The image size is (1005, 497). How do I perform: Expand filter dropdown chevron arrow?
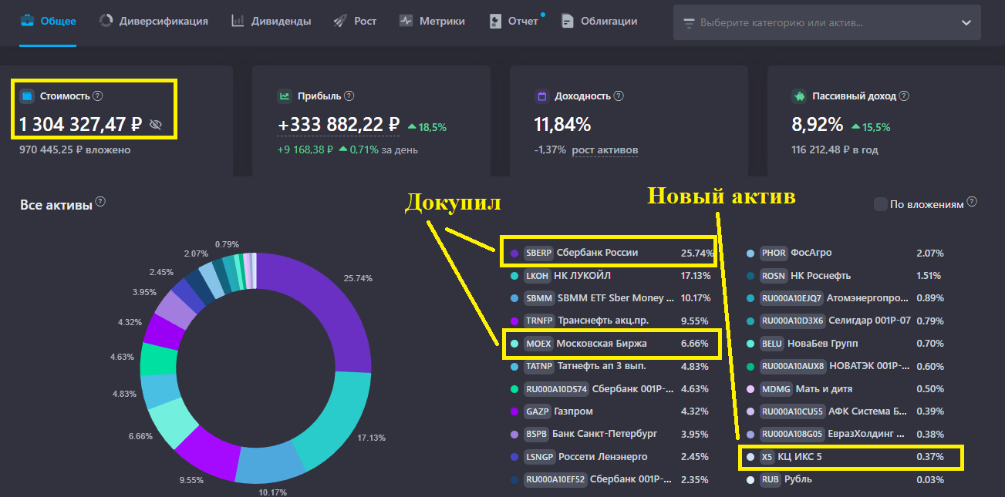pyautogui.click(x=966, y=23)
